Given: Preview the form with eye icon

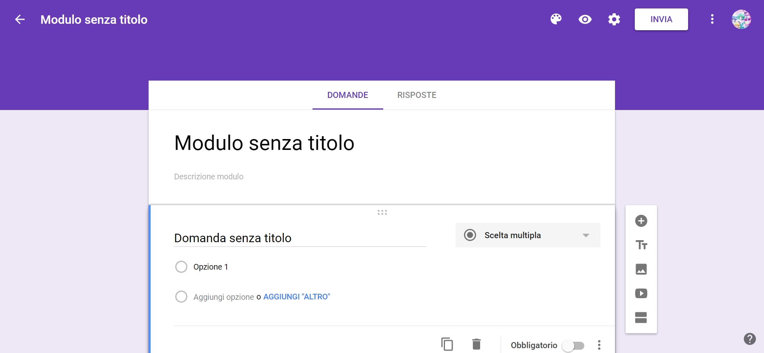Looking at the screenshot, I should pos(585,19).
